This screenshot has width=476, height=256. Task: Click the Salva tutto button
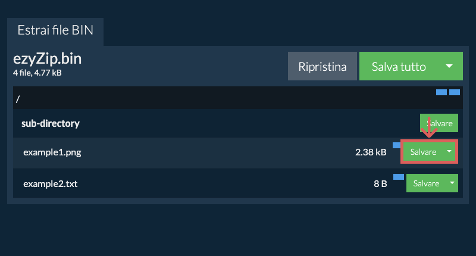399,66
